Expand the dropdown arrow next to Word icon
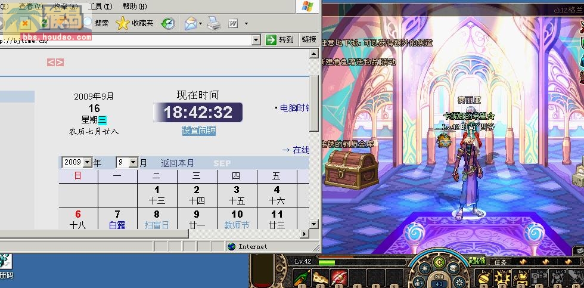584x288 pixels. [x=246, y=23]
